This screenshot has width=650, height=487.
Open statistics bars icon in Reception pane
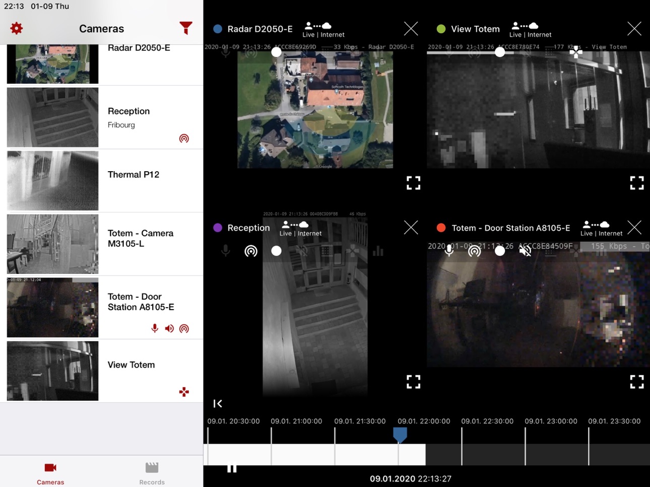pyautogui.click(x=378, y=251)
